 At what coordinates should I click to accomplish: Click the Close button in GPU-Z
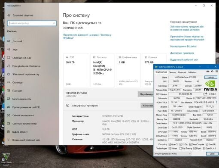pos(212,154)
